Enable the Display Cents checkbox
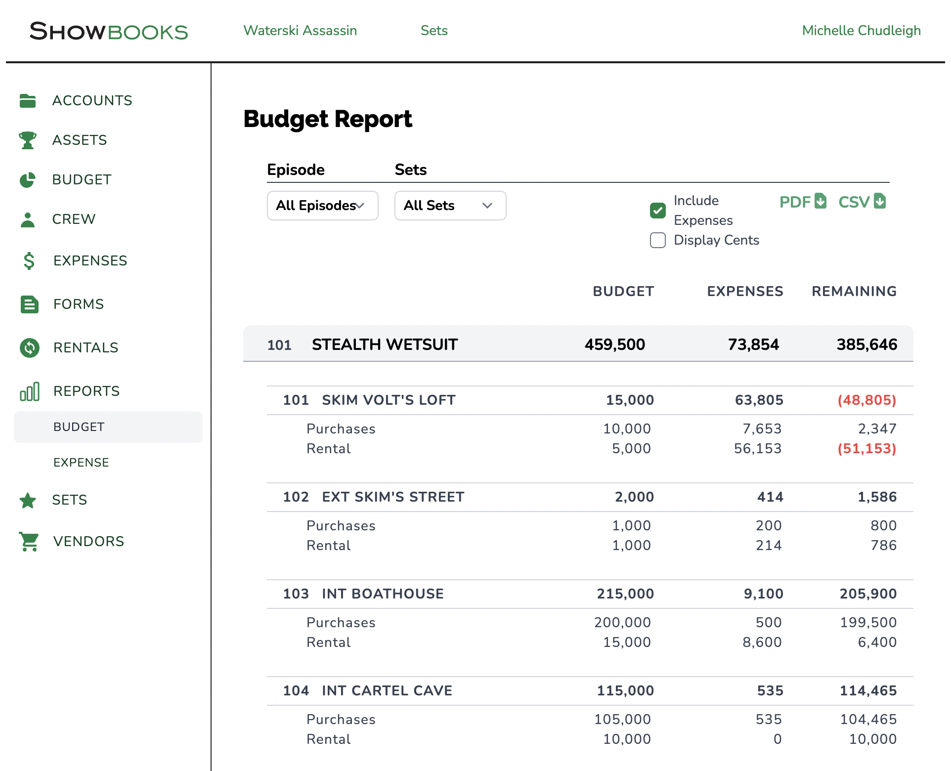This screenshot has height=771, width=951. point(657,240)
